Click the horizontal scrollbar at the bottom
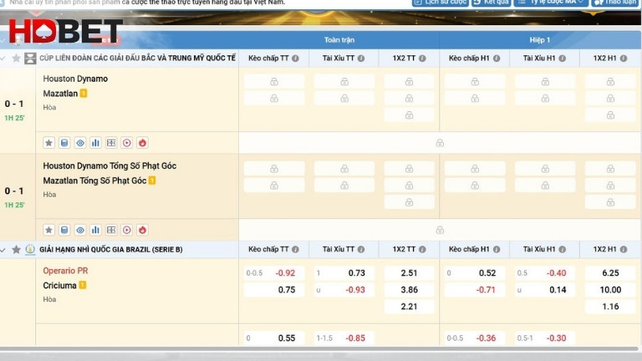The width and height of the screenshot is (642, 361). pyautogui.click(x=319, y=348)
